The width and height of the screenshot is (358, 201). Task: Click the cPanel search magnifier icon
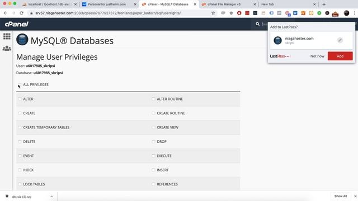pos(257,24)
